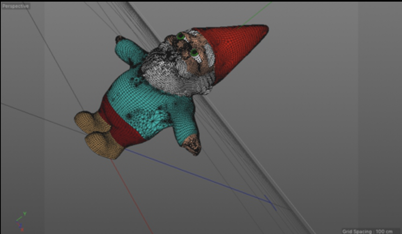
Task: Click the gnome's lower hand
Action: click(x=193, y=145)
